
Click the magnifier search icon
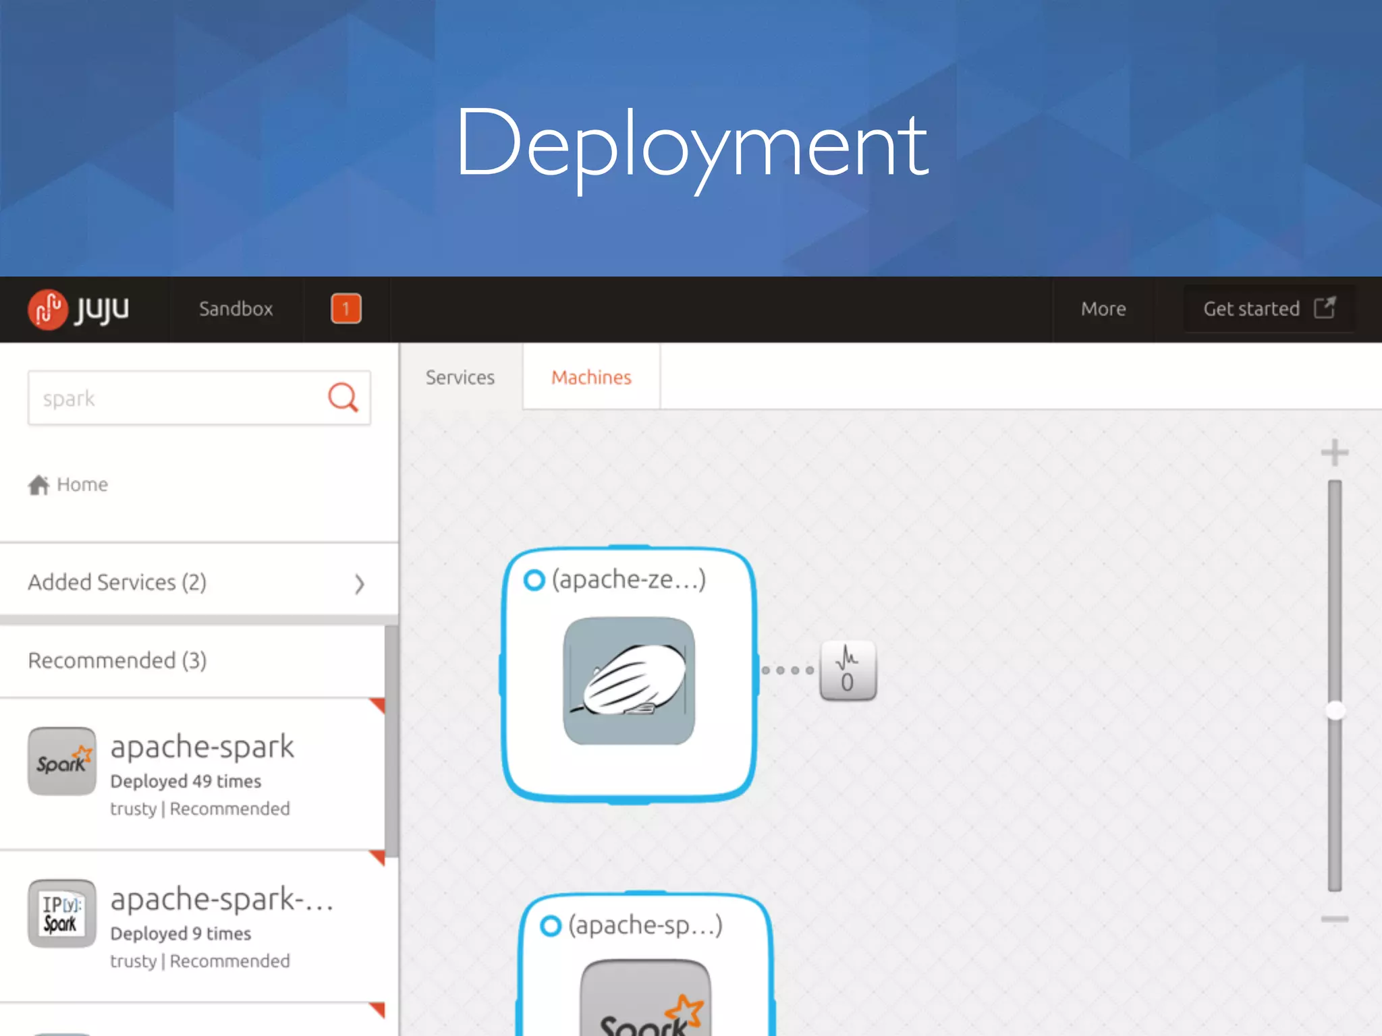343,397
